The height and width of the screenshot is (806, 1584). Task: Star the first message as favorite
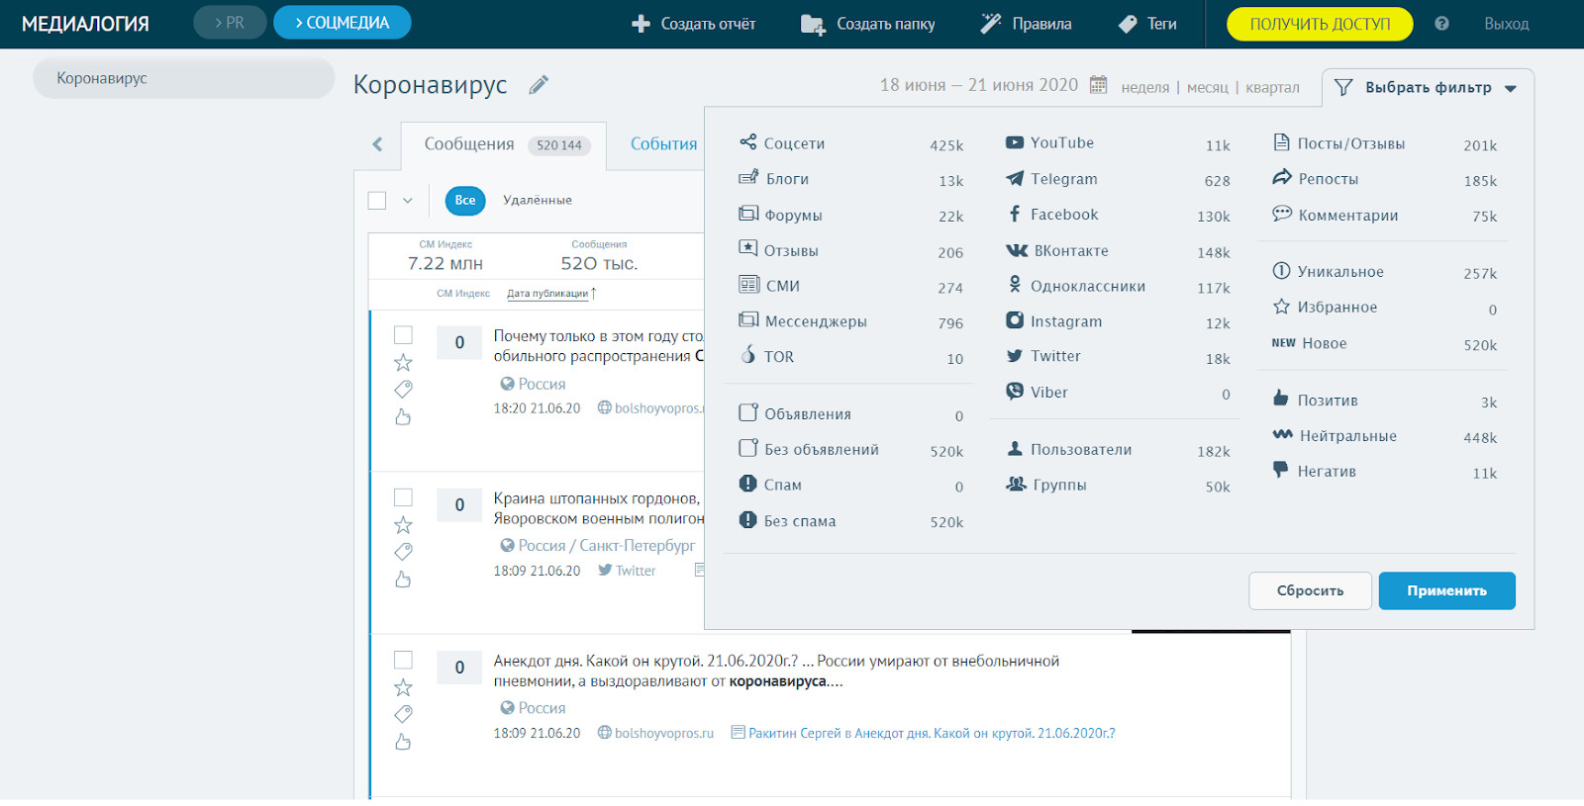403,363
